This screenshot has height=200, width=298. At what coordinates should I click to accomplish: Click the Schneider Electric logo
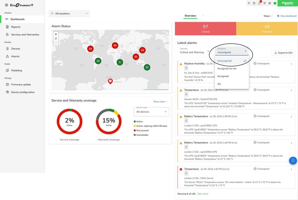point(288,3)
